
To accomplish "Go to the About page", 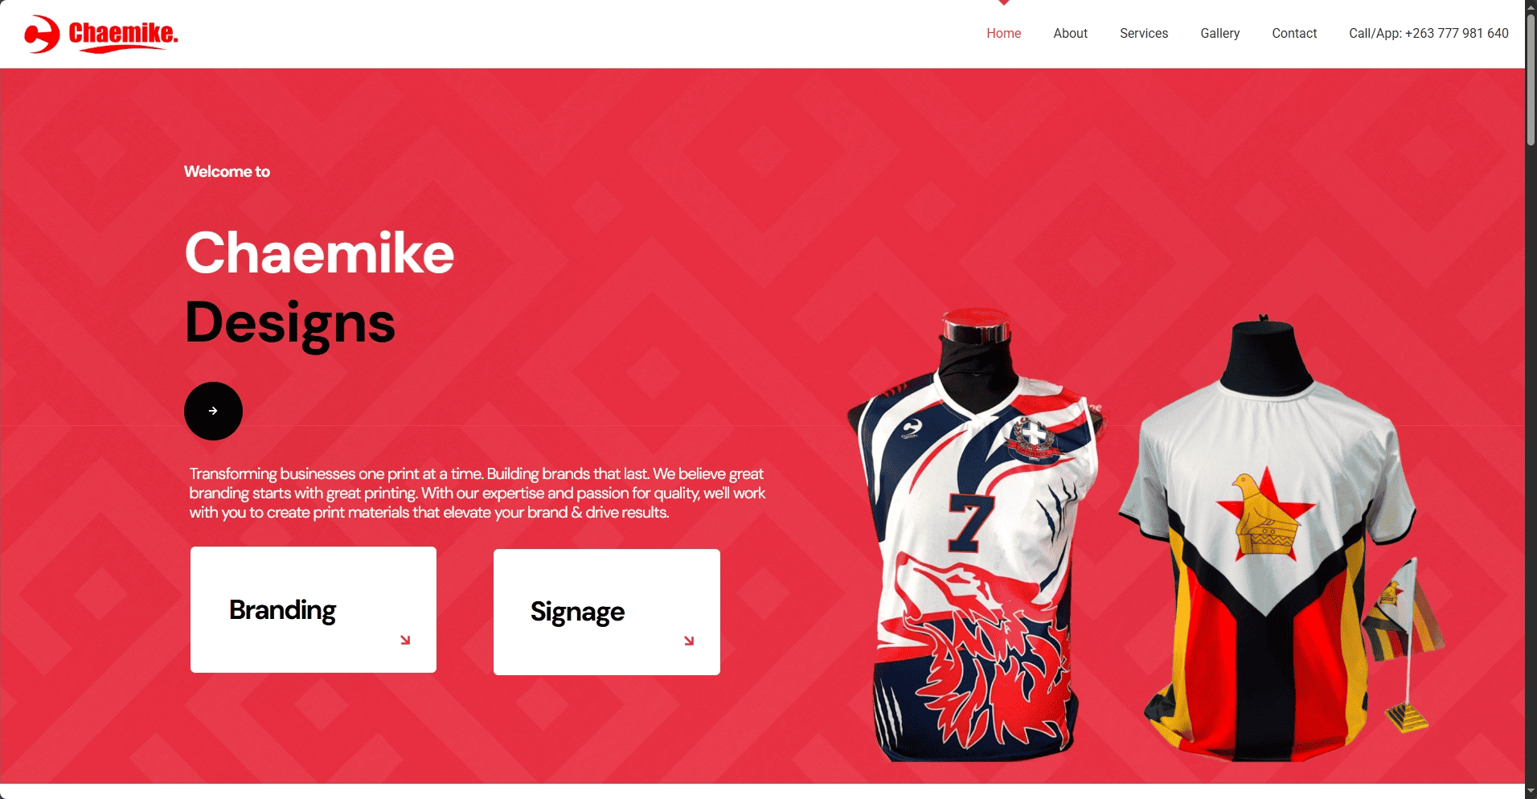I will click(1070, 33).
